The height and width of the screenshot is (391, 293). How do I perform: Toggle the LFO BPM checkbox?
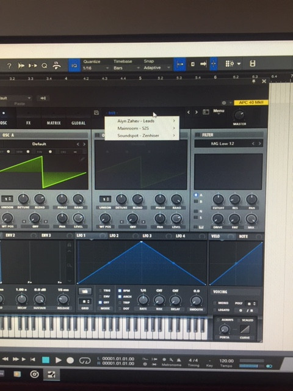120,291
